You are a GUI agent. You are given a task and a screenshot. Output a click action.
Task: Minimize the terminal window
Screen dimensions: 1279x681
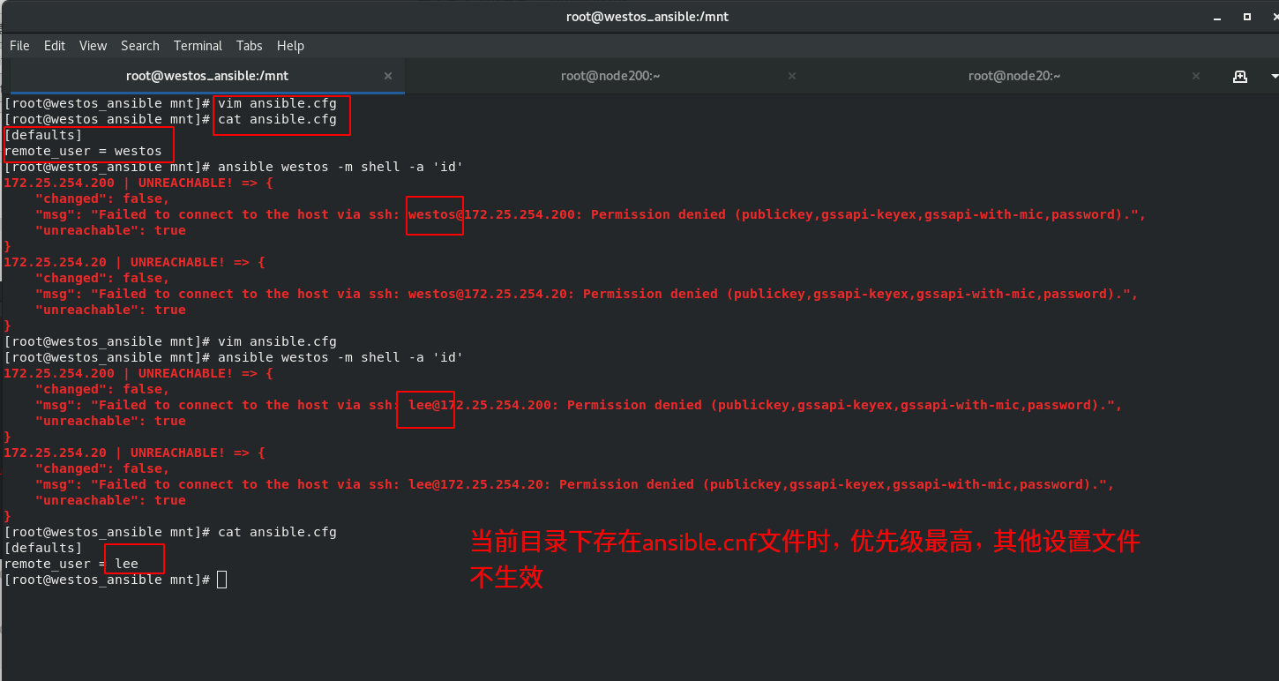(x=1216, y=17)
